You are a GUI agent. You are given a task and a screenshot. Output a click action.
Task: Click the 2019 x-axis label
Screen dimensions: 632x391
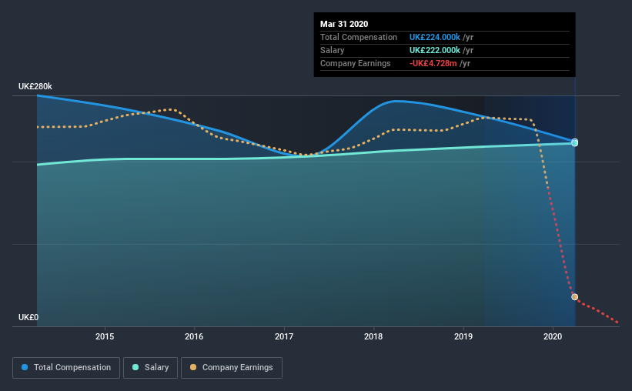463,336
